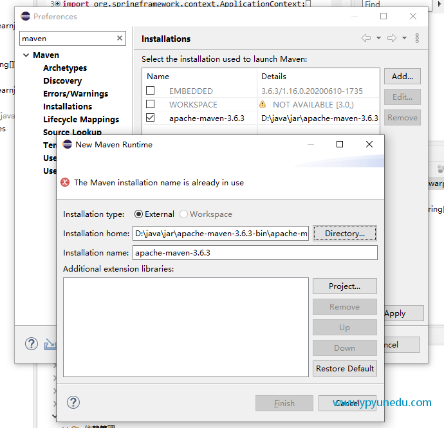Open Source Lookup preferences page

[x=72, y=132]
